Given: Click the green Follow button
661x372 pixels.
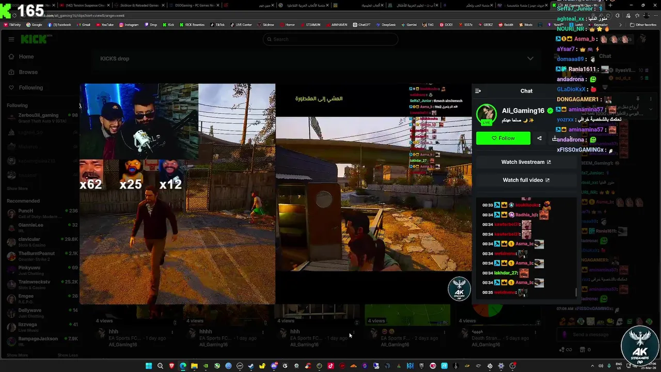Looking at the screenshot, I should tap(503, 138).
